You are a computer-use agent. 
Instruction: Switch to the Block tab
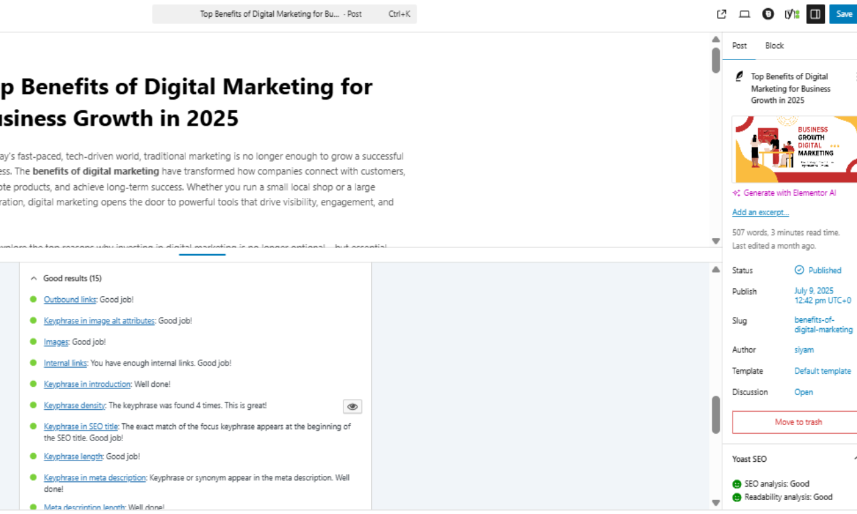774,45
